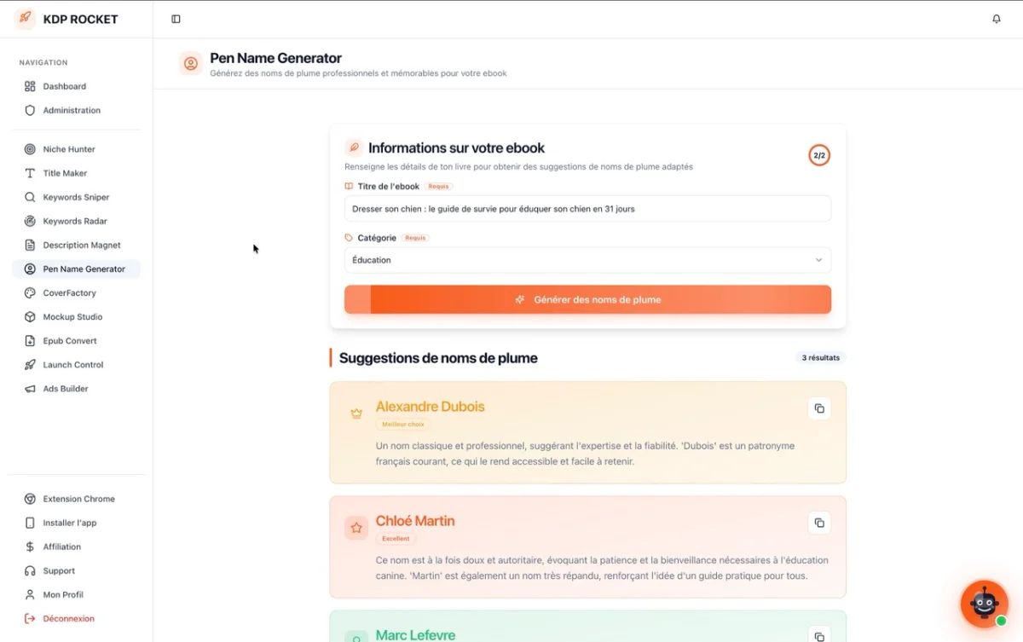Toggle the sidebar collapse icon

tap(176, 19)
